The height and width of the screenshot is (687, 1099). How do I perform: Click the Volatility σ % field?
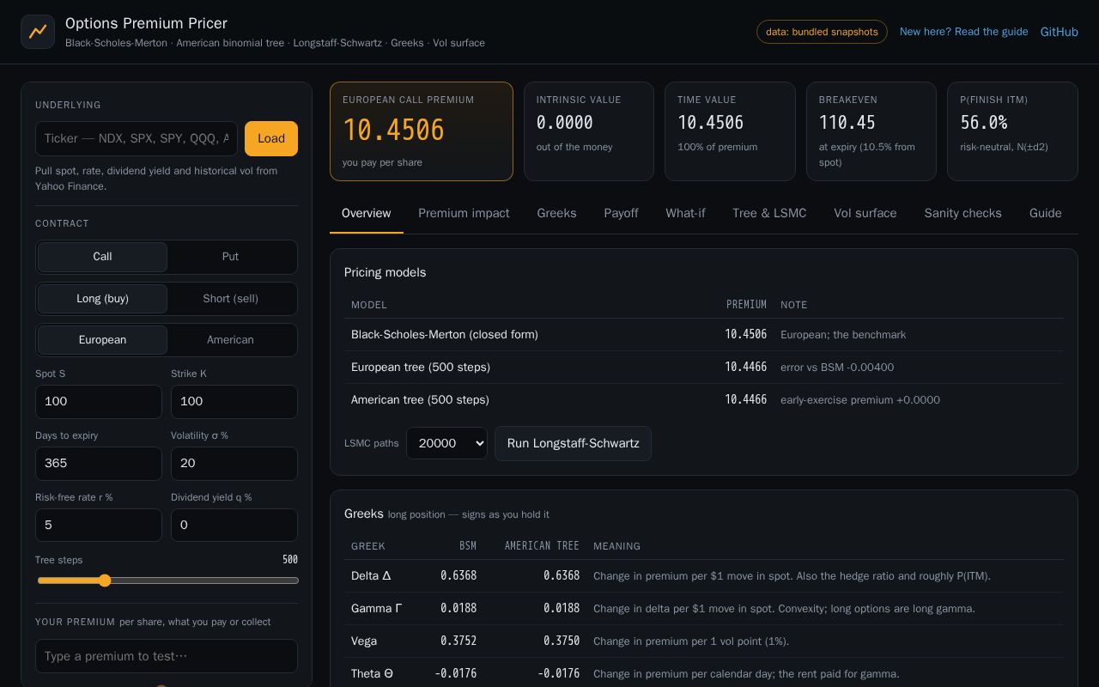(x=234, y=464)
